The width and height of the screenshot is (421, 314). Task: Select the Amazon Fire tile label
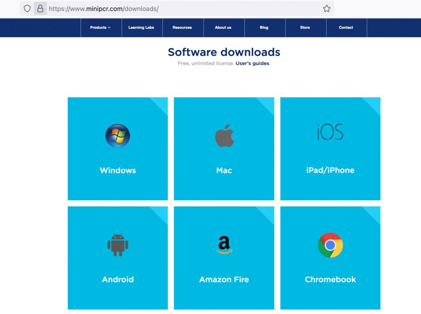tap(224, 280)
